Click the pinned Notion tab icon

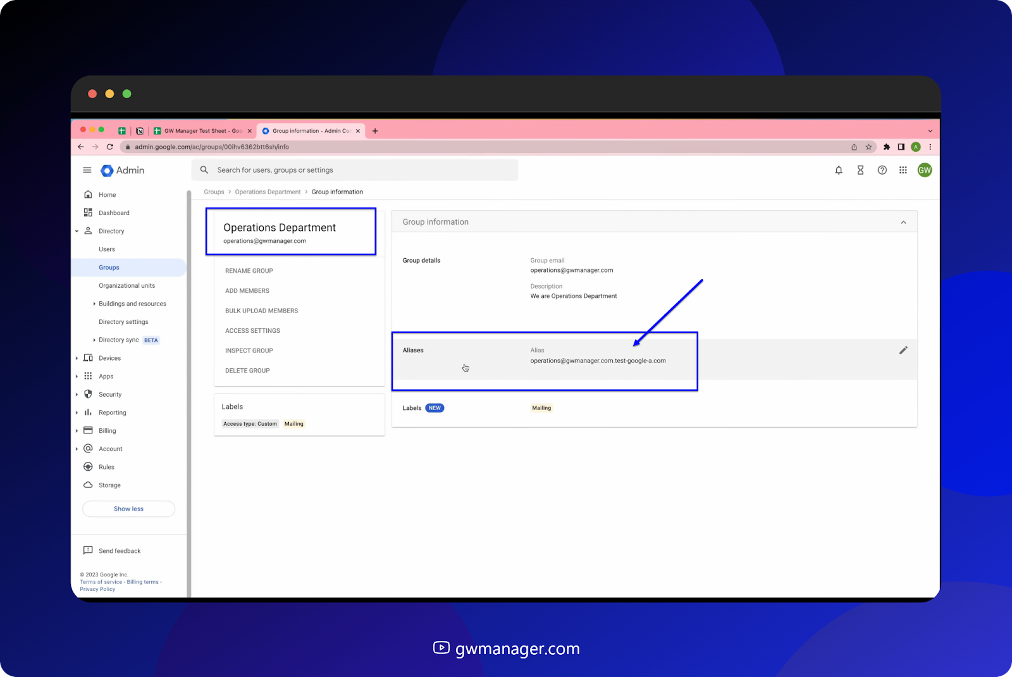[140, 131]
